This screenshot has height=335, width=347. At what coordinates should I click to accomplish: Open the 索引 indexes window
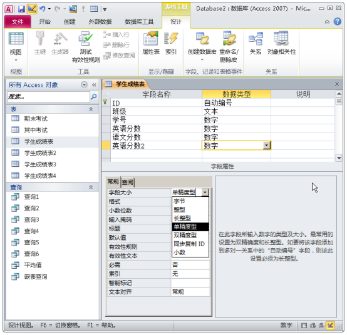click(x=171, y=43)
